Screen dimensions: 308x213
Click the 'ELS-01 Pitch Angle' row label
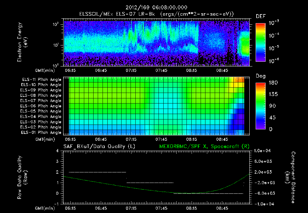(x=41, y=133)
